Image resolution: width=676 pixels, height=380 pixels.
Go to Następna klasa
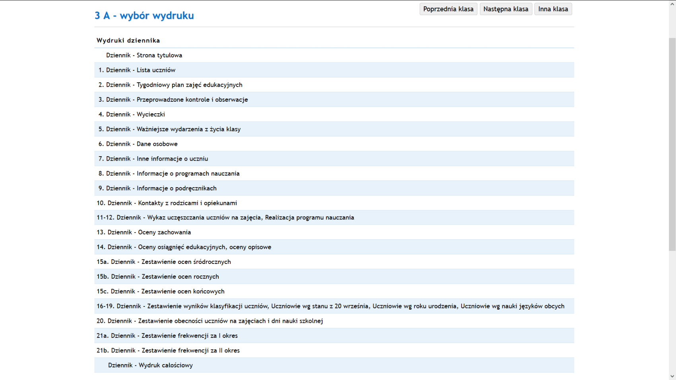(506, 9)
